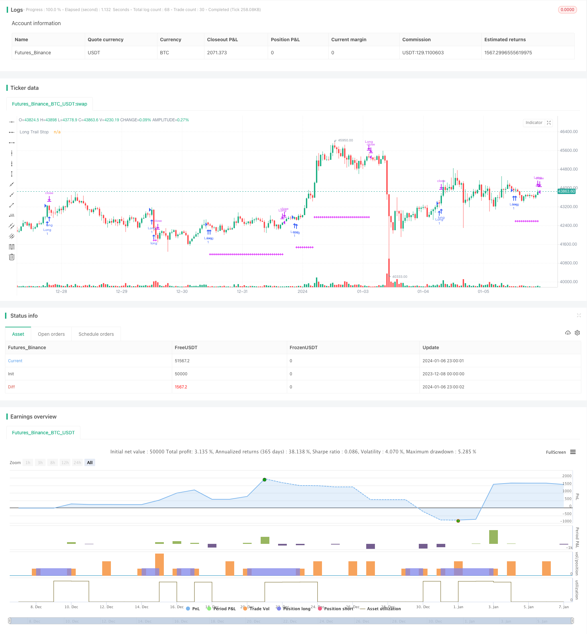Select the horizontal straight line drawing tool
The image size is (587, 634).
pyautogui.click(x=12, y=122)
